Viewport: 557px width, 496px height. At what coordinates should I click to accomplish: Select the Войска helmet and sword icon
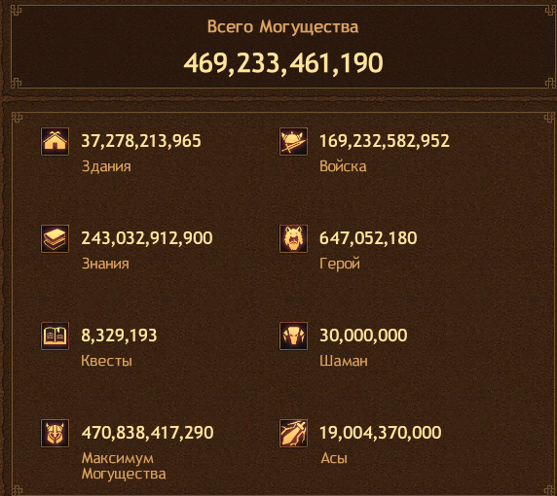293,141
